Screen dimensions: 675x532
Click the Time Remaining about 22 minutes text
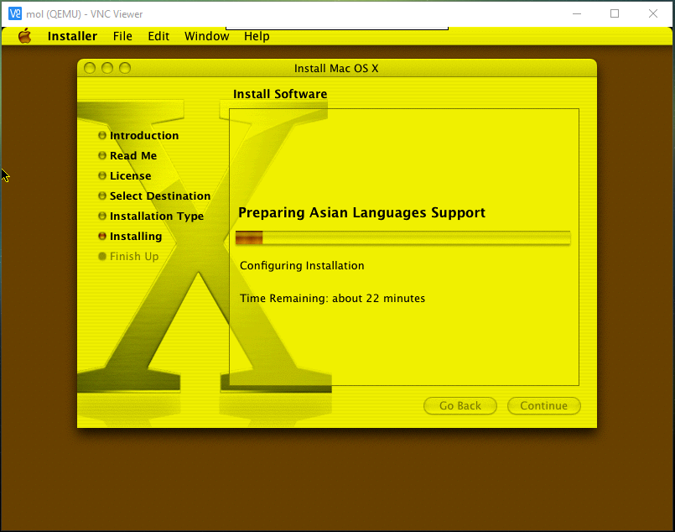coord(332,298)
